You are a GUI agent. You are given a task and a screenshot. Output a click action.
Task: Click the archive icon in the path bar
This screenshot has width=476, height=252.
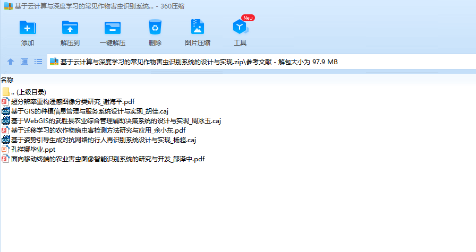(x=54, y=62)
